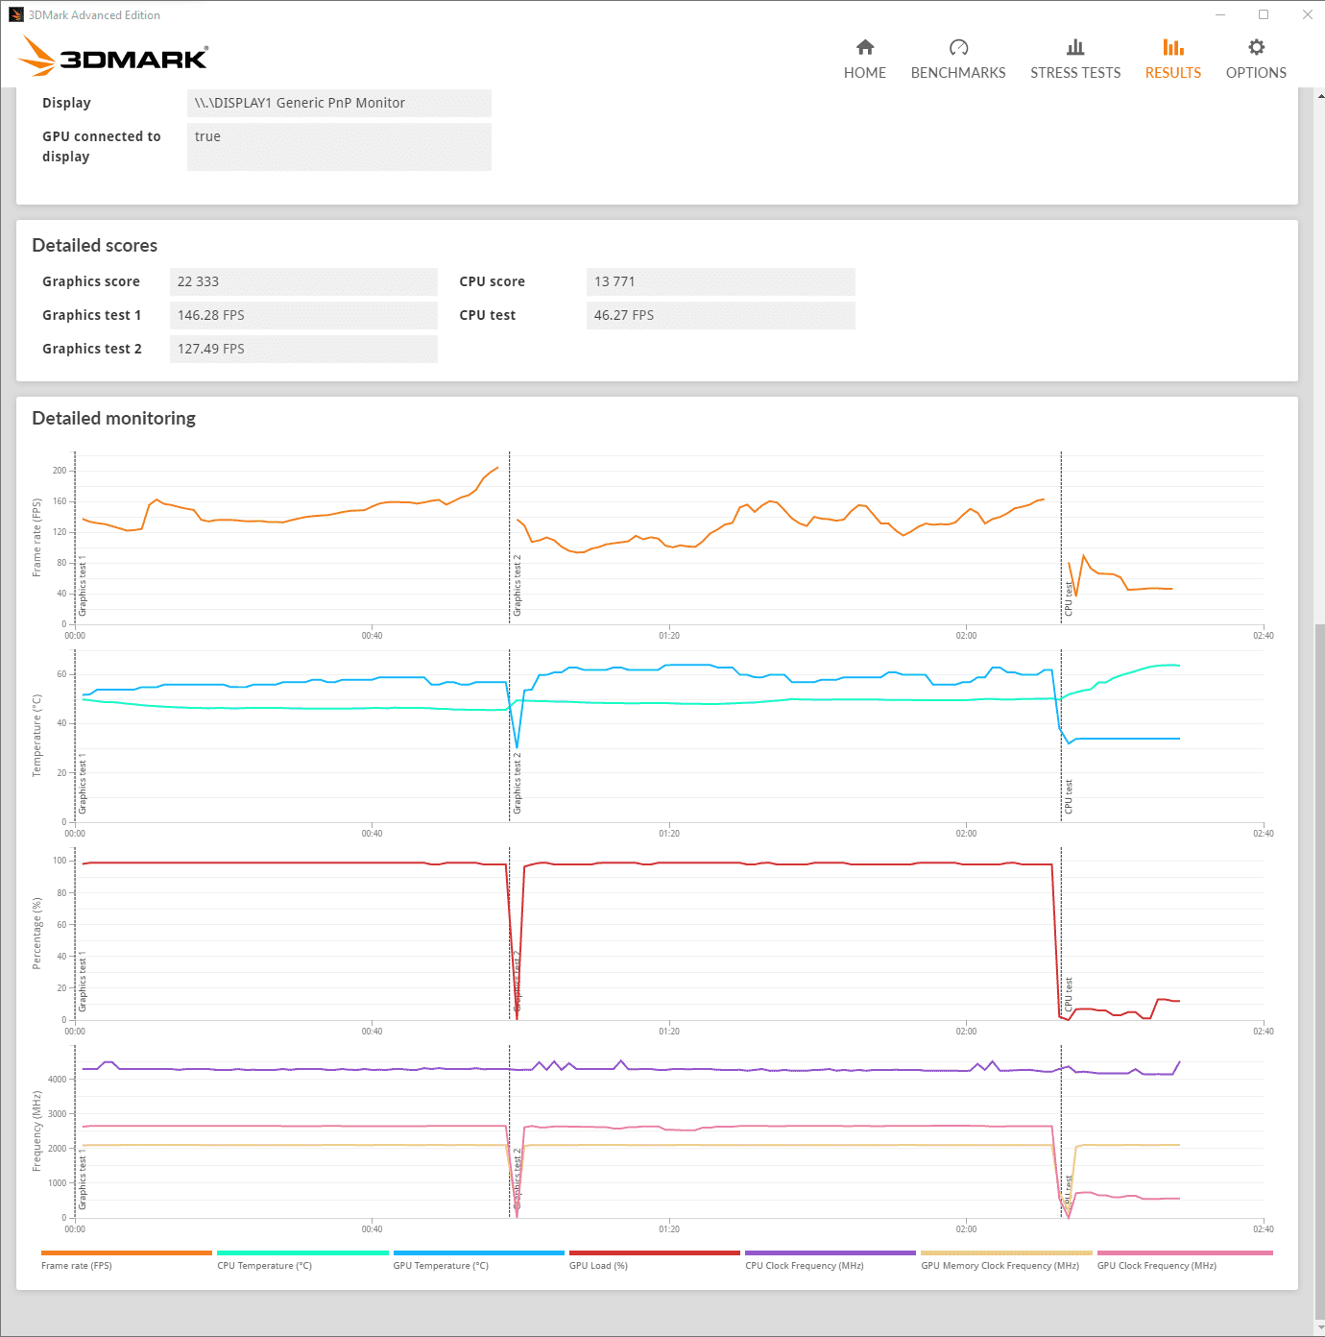Viewport: 1325px width, 1337px height.
Task: Click the Graphics test 1 value 146.28 FPS
Action: tap(303, 315)
